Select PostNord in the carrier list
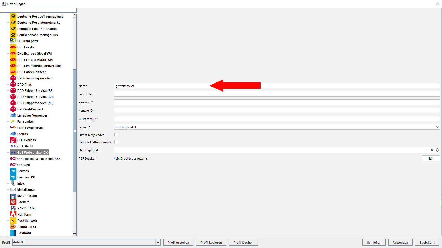The image size is (442, 248). point(24,233)
